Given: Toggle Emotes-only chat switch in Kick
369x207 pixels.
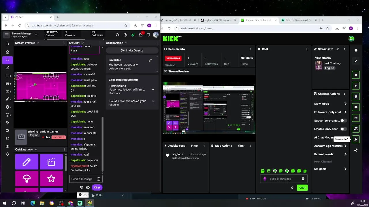Looking at the screenshot, I should click(x=344, y=129).
